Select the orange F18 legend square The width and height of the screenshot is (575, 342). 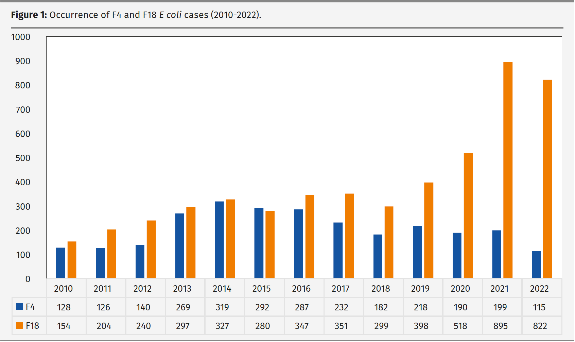(19, 326)
